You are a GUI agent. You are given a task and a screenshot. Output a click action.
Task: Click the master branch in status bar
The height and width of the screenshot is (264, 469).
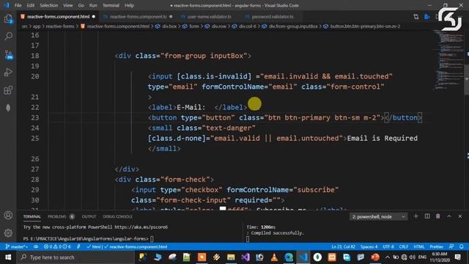16,247
